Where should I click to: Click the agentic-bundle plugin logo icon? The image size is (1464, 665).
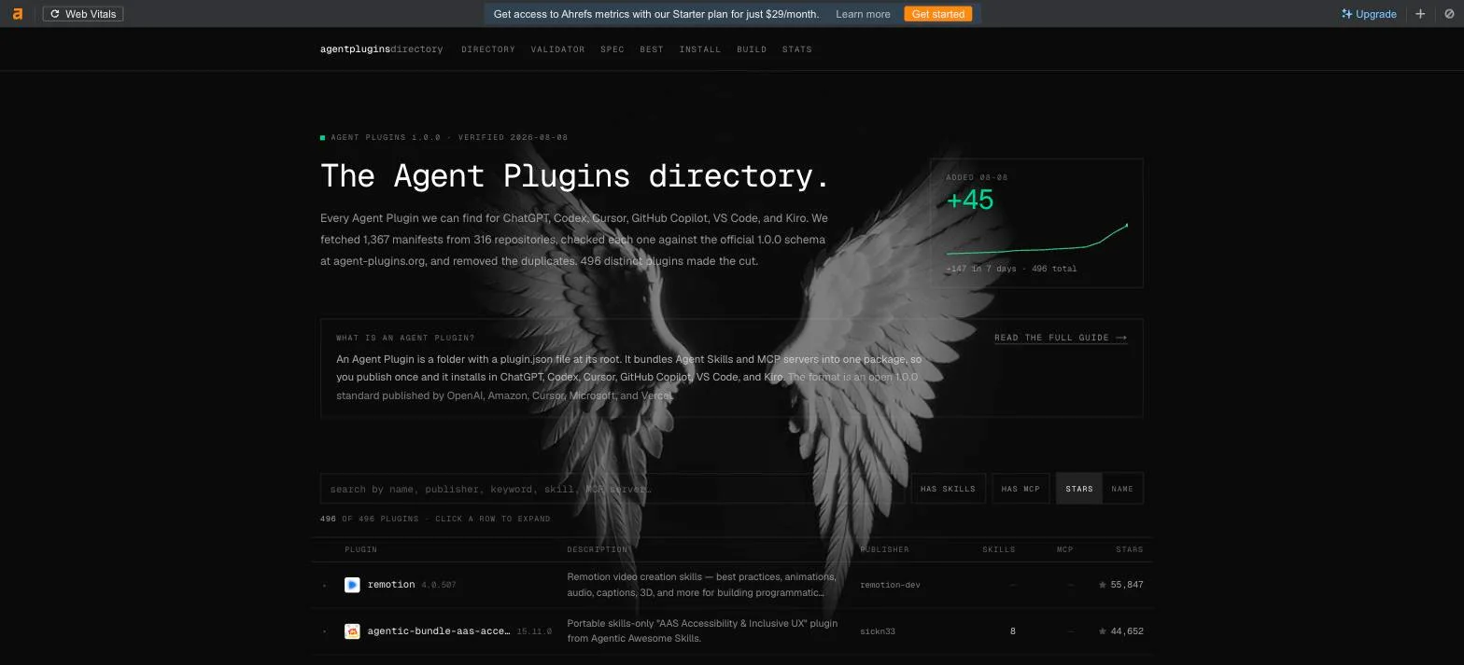(352, 631)
